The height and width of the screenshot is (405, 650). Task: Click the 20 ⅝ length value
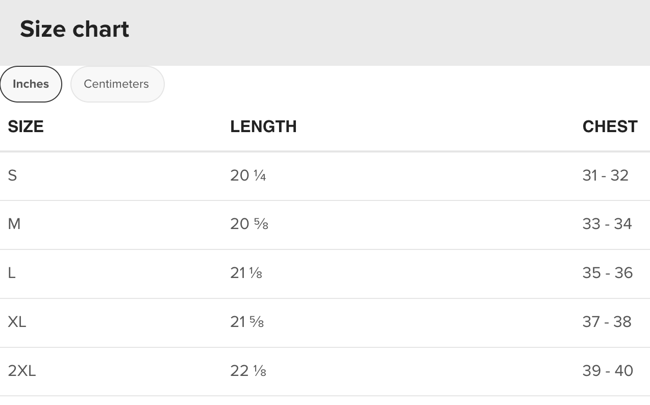pyautogui.click(x=249, y=224)
